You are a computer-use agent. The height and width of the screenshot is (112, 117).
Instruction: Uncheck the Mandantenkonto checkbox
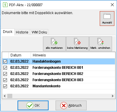click(x=5, y=86)
